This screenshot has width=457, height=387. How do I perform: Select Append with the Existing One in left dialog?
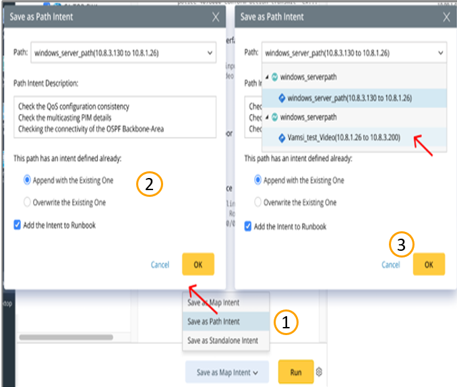click(x=28, y=181)
